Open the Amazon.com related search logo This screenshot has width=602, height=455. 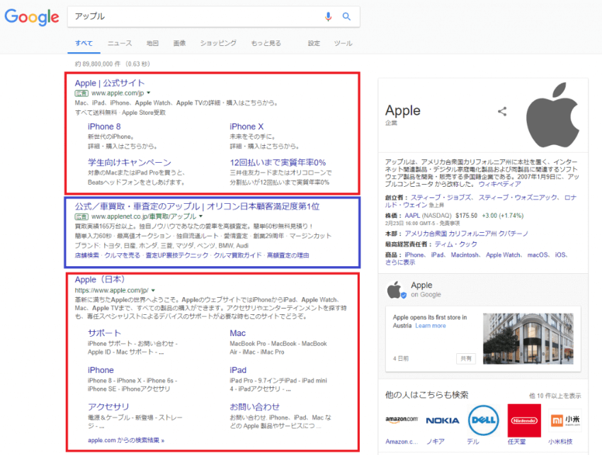click(402, 420)
